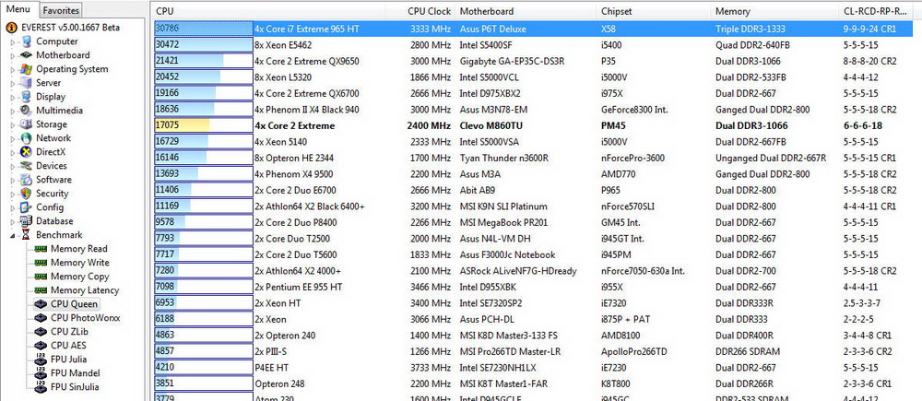Sort by the Memory column header
The height and width of the screenshot is (401, 922).
(x=775, y=11)
